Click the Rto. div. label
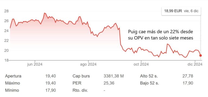Image resolution: width=208 pixels, height=97 pixels. pos(80,91)
